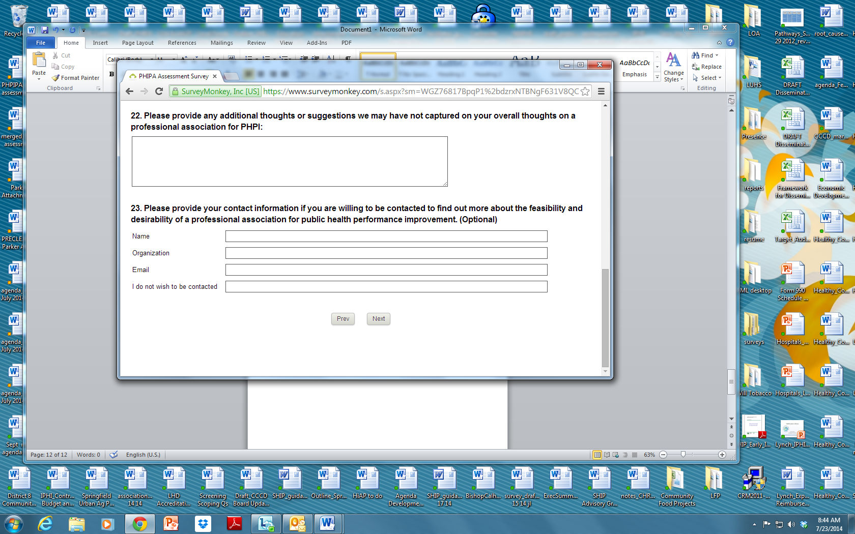Image resolution: width=855 pixels, height=534 pixels.
Task: Switch to the References ribbon tab
Action: [x=182, y=43]
